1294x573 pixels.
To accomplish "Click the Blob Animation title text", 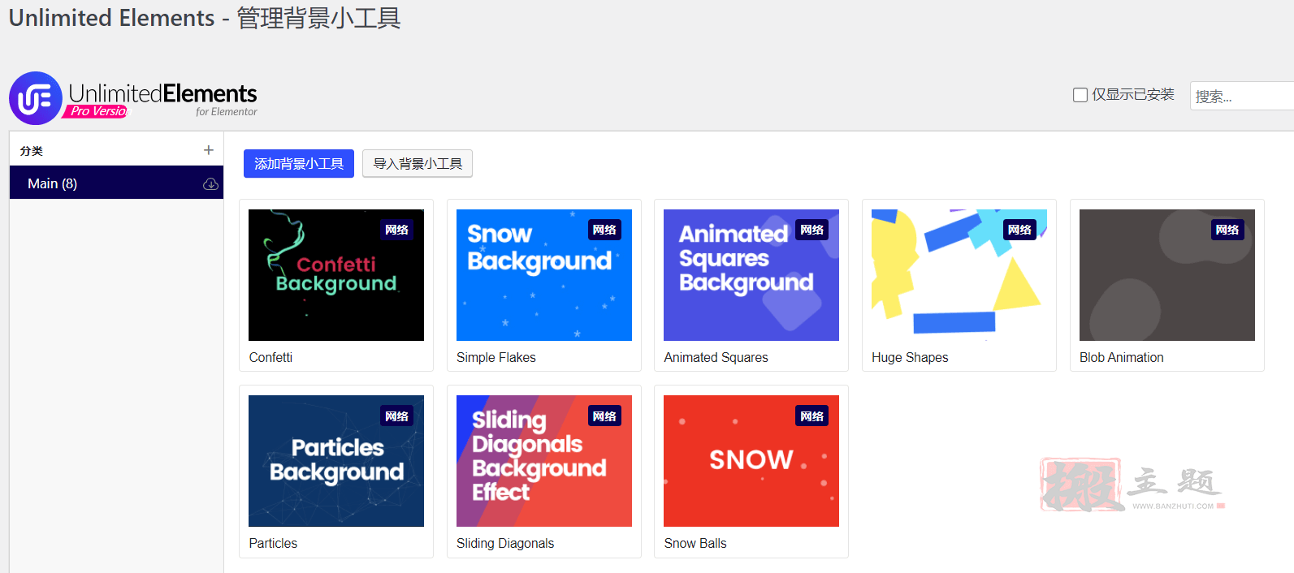I will tap(1122, 357).
